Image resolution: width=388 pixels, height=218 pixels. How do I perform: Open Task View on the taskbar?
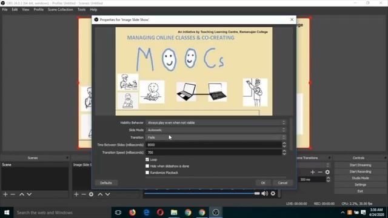tap(118, 213)
